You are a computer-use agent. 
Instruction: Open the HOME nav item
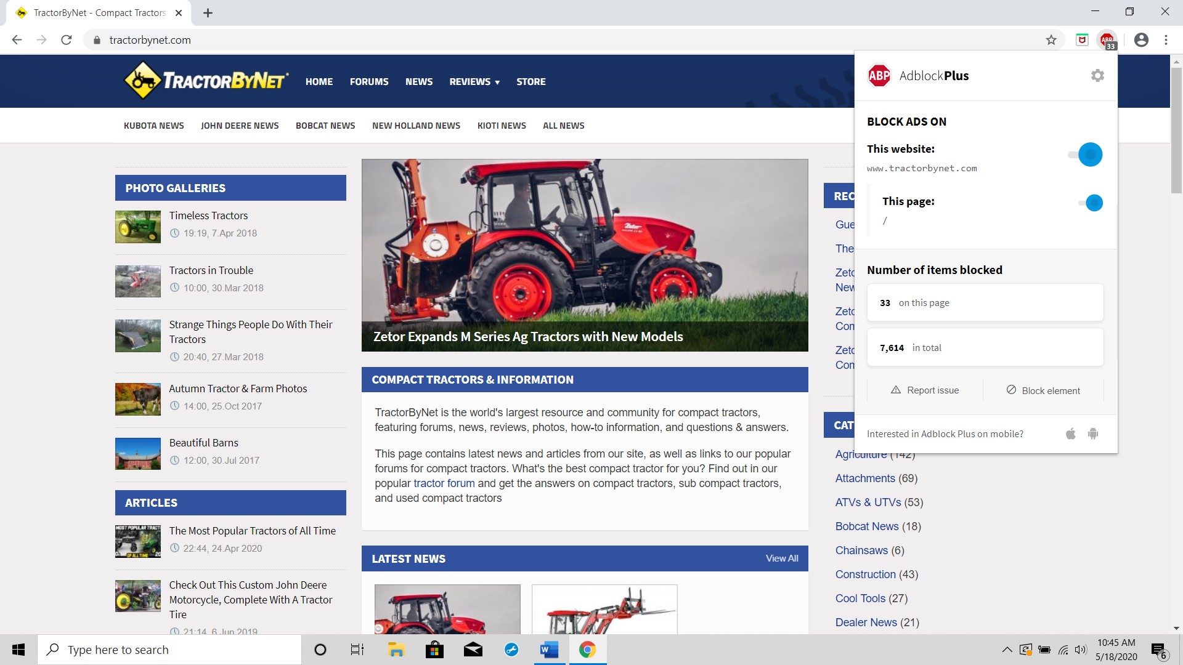point(319,82)
